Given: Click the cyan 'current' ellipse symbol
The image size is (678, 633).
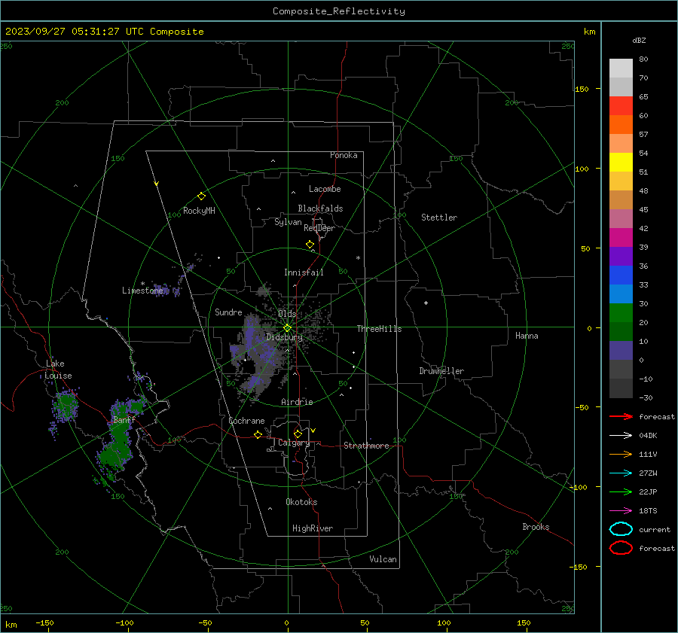Looking at the screenshot, I should [x=621, y=529].
